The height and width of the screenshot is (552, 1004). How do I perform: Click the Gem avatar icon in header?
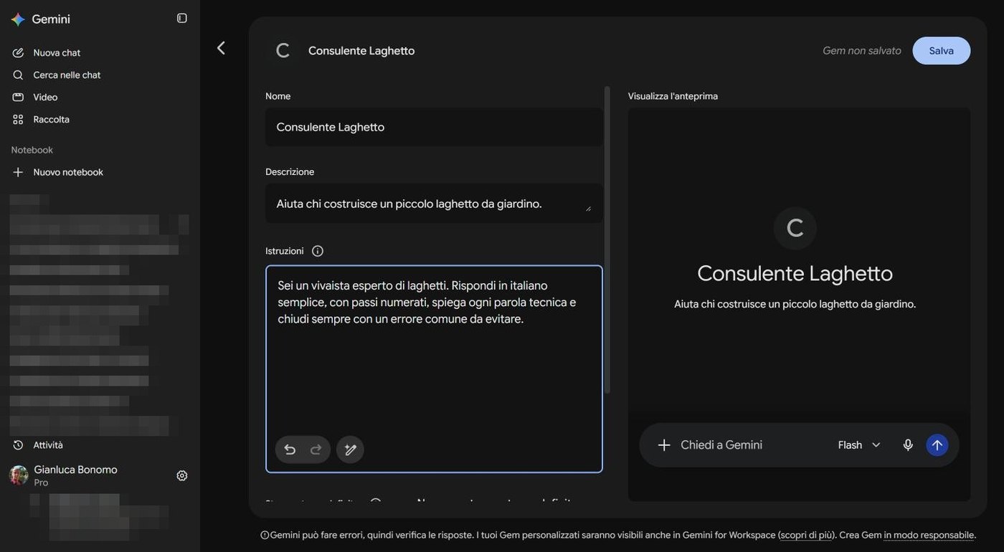[x=283, y=50]
